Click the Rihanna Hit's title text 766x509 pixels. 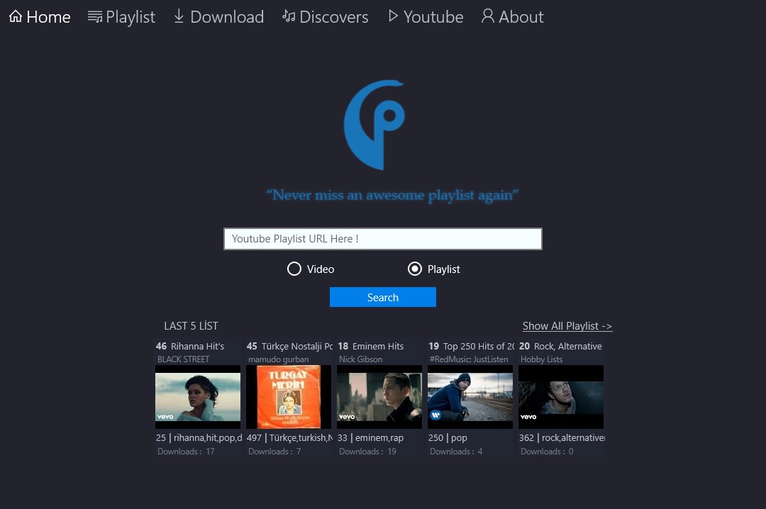click(197, 346)
